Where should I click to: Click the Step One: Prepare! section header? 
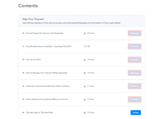coord(33,19)
